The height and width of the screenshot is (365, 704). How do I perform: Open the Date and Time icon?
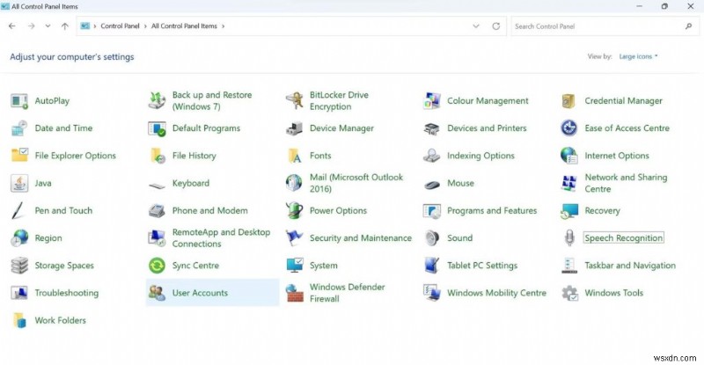pos(19,128)
